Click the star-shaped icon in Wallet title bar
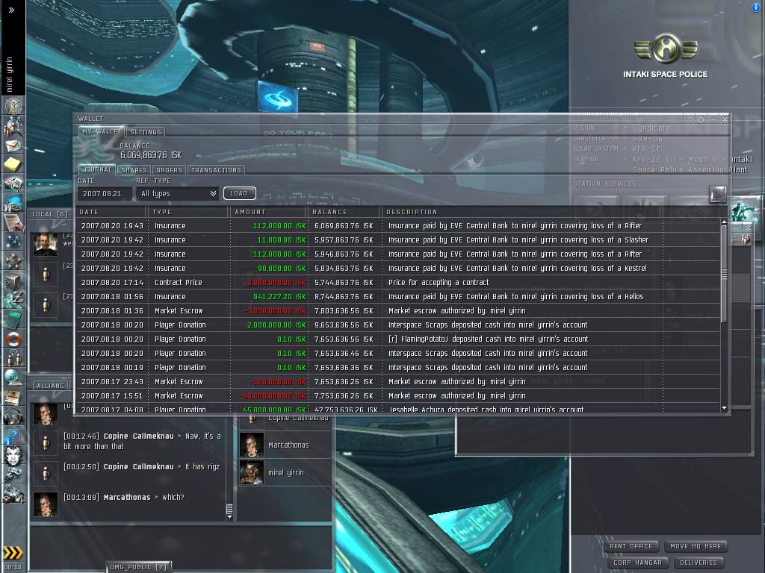This screenshot has height=573, width=765. coord(690,119)
